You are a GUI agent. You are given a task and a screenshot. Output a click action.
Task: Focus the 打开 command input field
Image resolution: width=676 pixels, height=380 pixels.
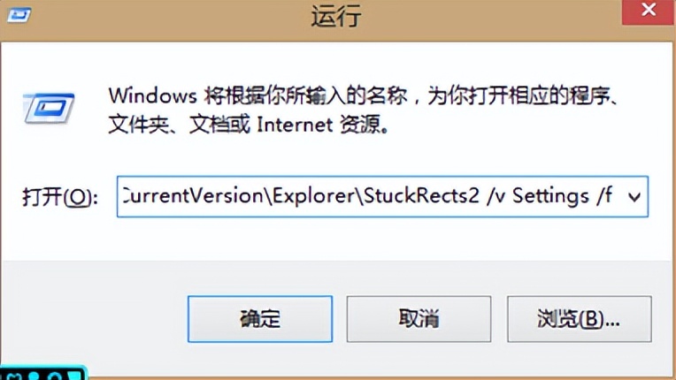click(x=382, y=196)
